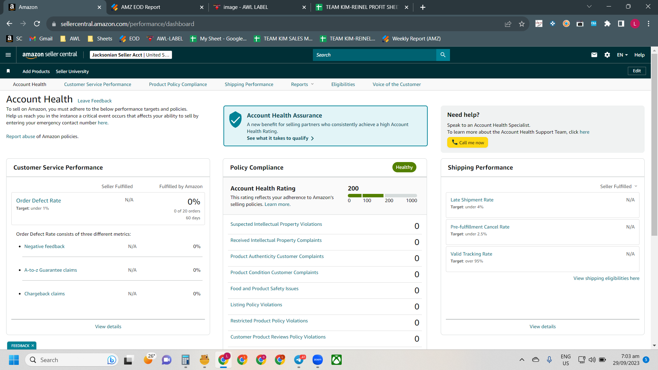Open the messages envelope icon

tap(594, 55)
